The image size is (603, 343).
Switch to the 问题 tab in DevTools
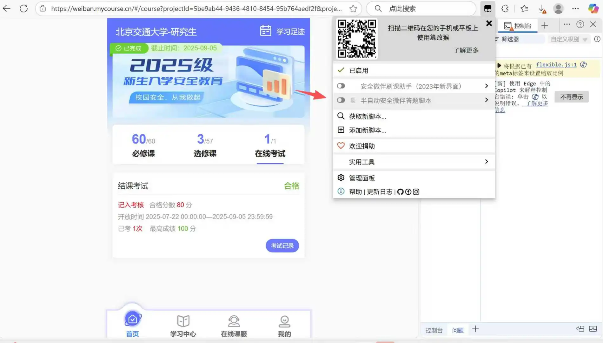click(x=458, y=330)
